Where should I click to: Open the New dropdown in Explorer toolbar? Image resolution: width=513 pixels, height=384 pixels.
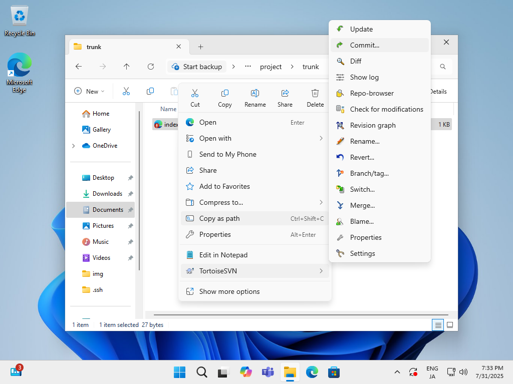89,91
